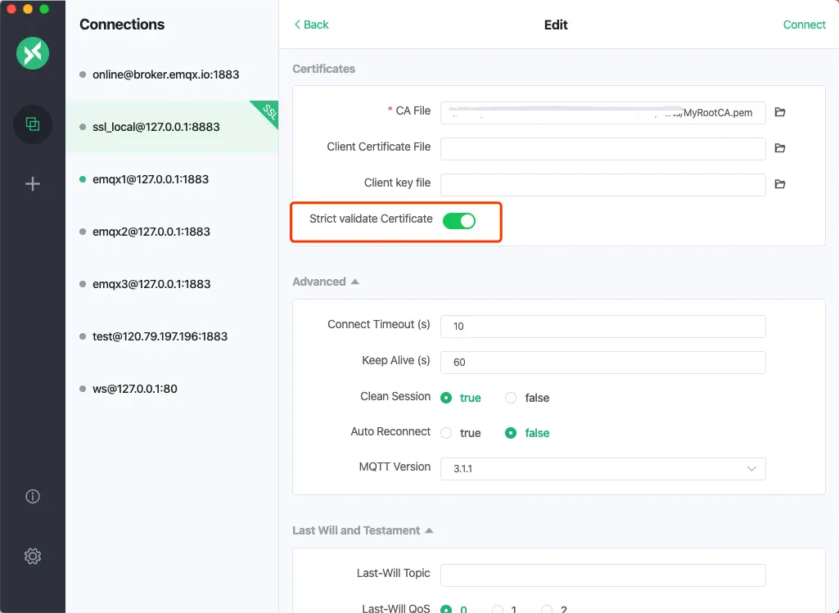The image size is (839, 613).
Task: Open the MQTT Version dropdown
Action: click(x=602, y=468)
